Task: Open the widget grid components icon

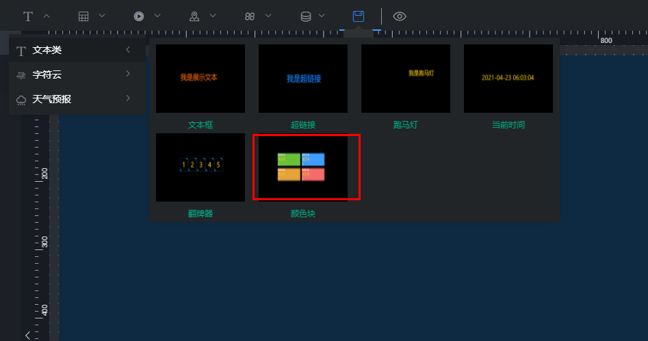Action: click(250, 16)
